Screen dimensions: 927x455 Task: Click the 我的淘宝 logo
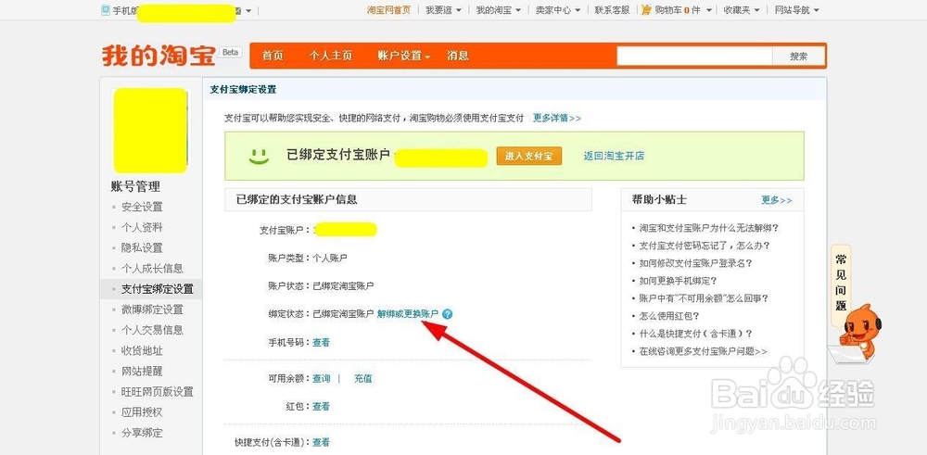159,57
